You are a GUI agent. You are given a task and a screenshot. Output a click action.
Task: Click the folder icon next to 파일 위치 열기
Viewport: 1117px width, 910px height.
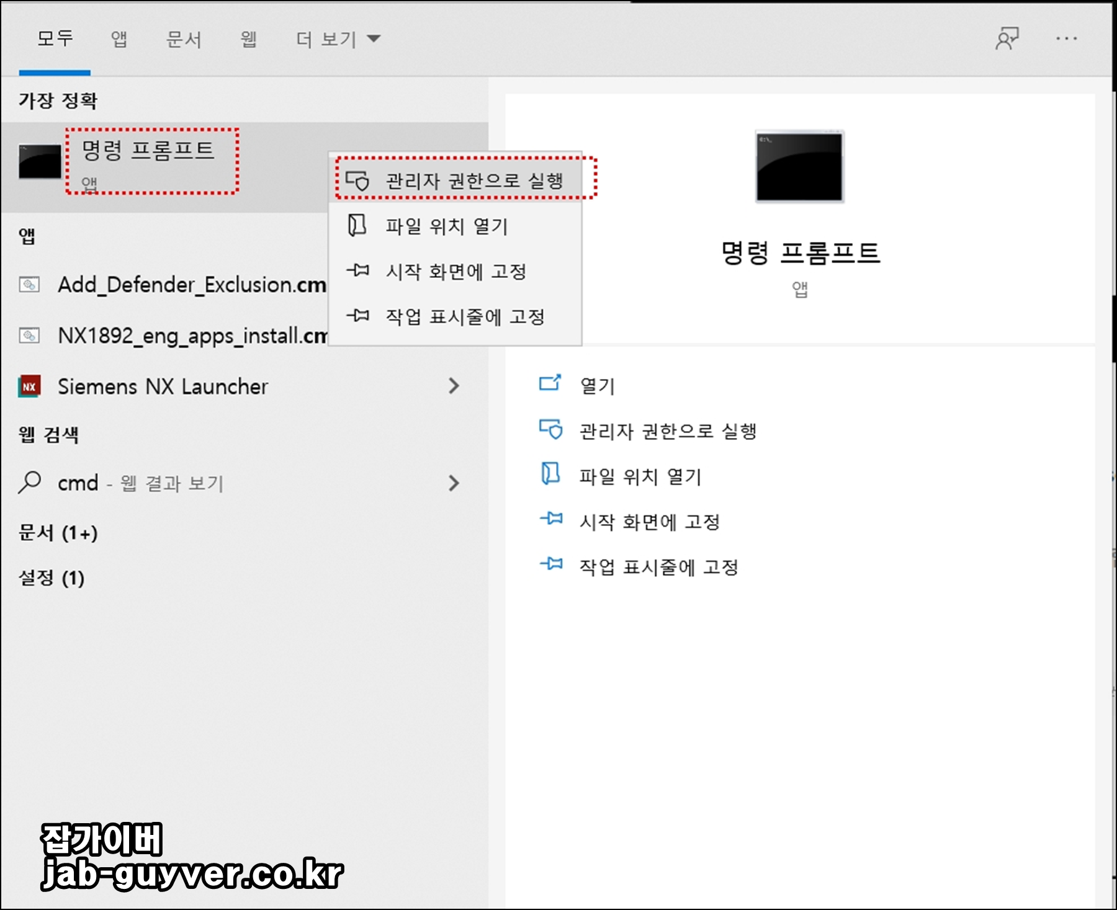tap(356, 226)
